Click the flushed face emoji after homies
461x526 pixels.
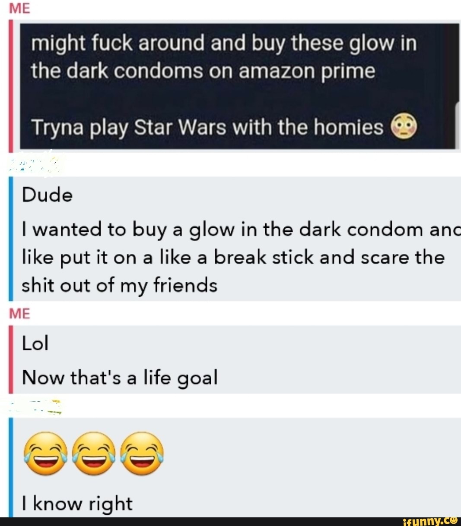click(x=404, y=126)
